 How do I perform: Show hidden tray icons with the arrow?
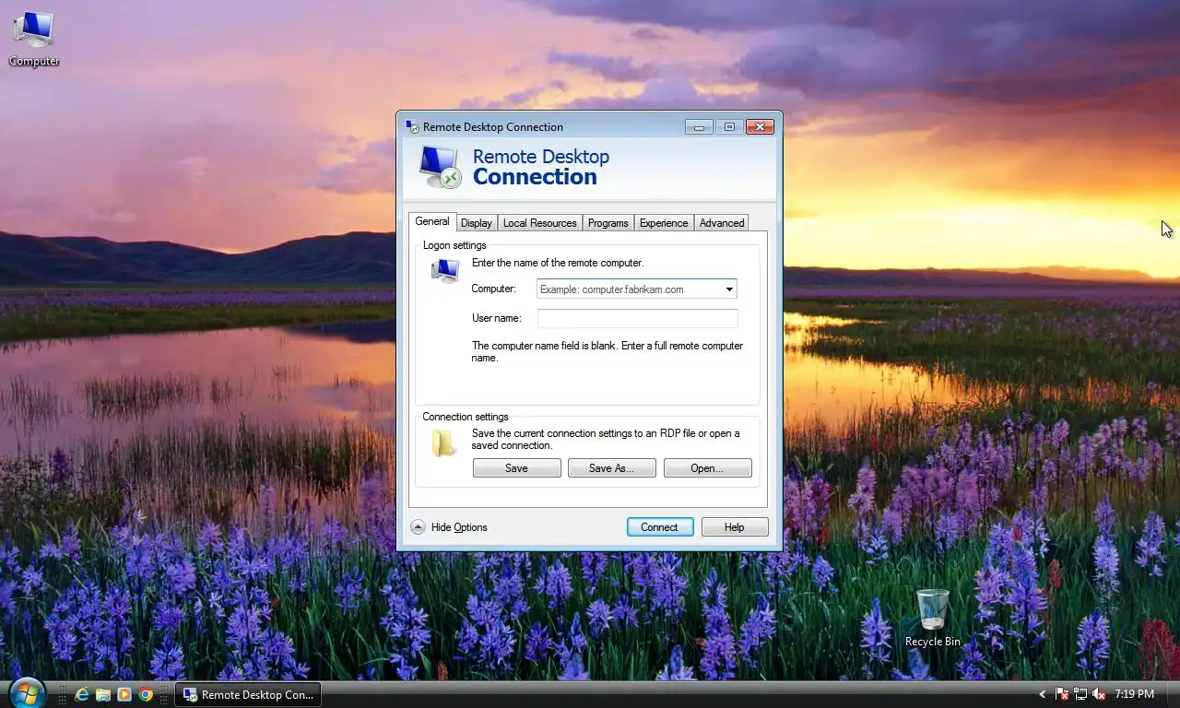click(1043, 694)
